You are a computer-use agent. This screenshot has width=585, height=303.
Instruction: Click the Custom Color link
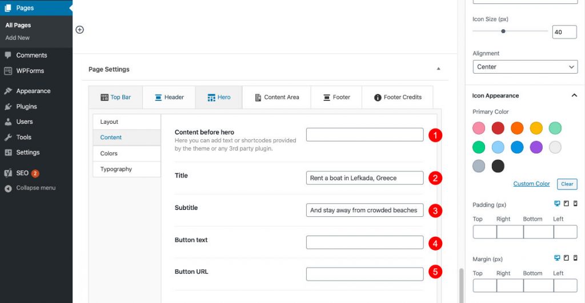[x=531, y=184]
